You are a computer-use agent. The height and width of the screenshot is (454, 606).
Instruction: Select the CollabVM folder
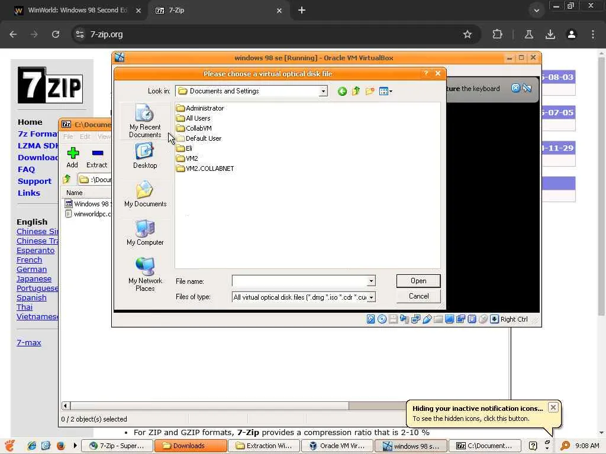pos(194,128)
